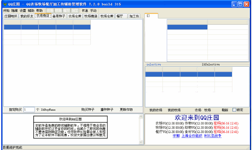Open the 农场仓库 tab
Screen dimensions: 252x150
75,16
